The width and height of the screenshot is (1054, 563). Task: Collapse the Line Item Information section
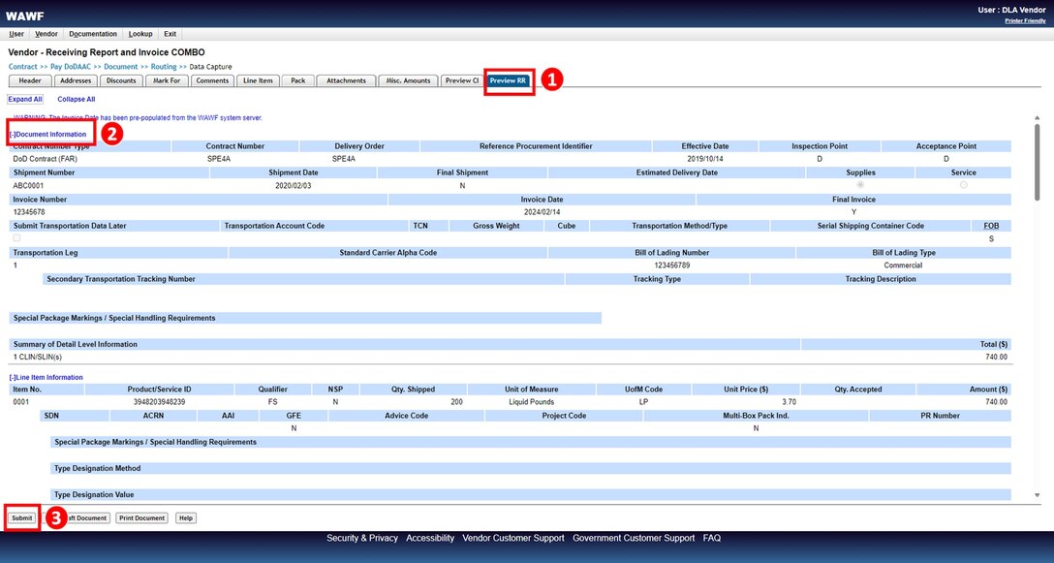[46, 377]
